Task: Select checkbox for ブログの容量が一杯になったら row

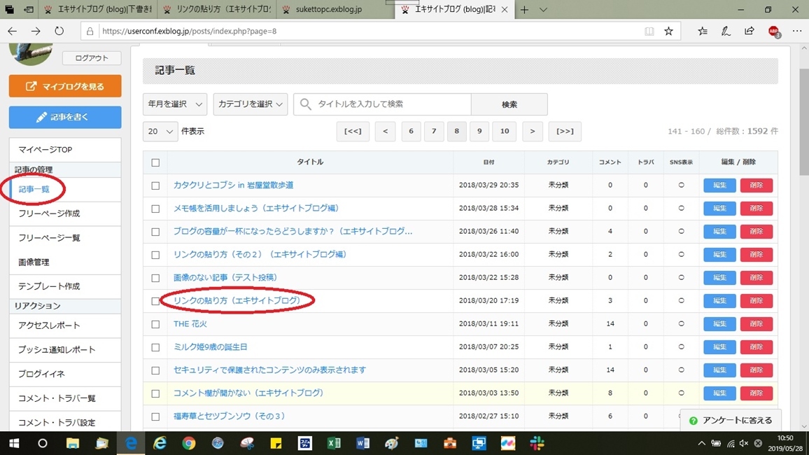Action: 155,232
